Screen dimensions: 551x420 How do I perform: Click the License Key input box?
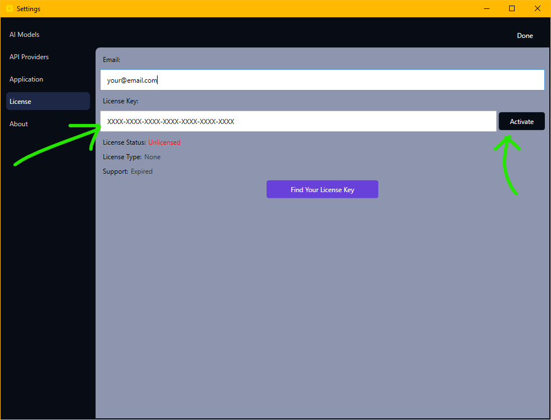[298, 121]
